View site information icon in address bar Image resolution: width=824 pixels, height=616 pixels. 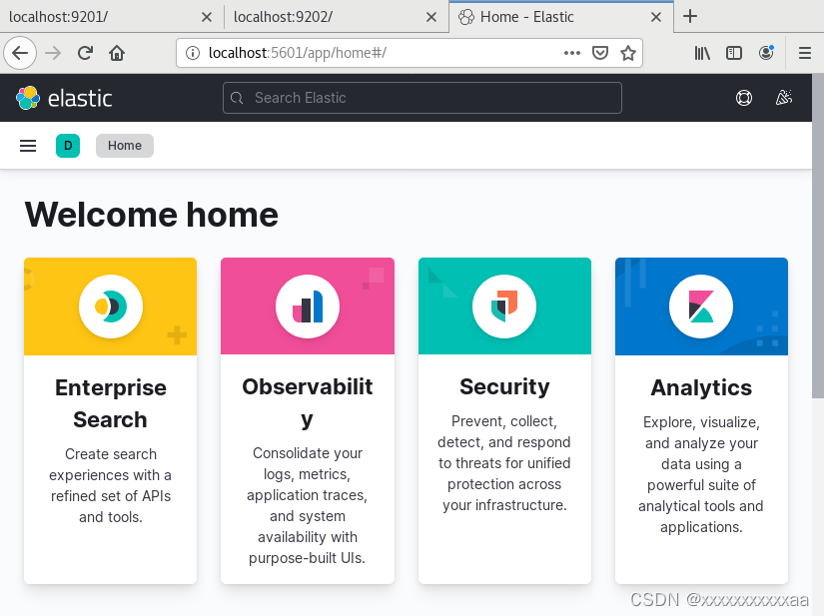coord(193,53)
